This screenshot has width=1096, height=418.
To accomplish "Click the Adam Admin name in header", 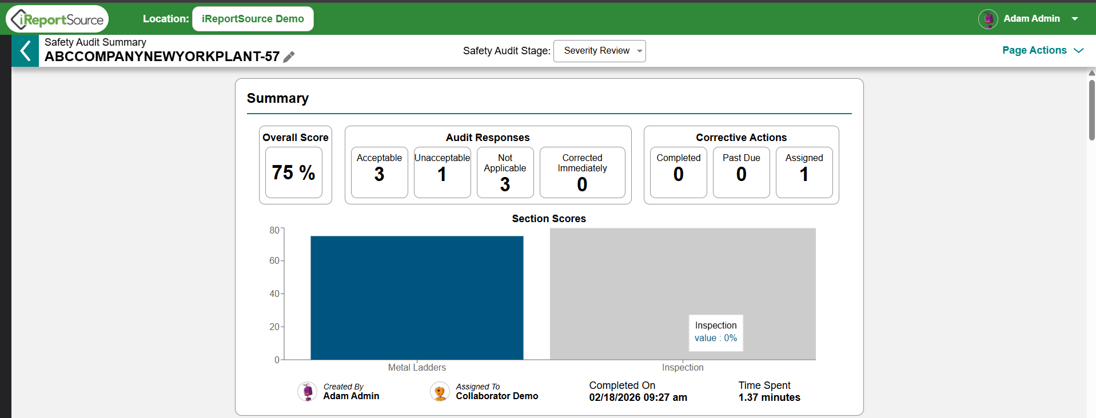I will (1031, 19).
